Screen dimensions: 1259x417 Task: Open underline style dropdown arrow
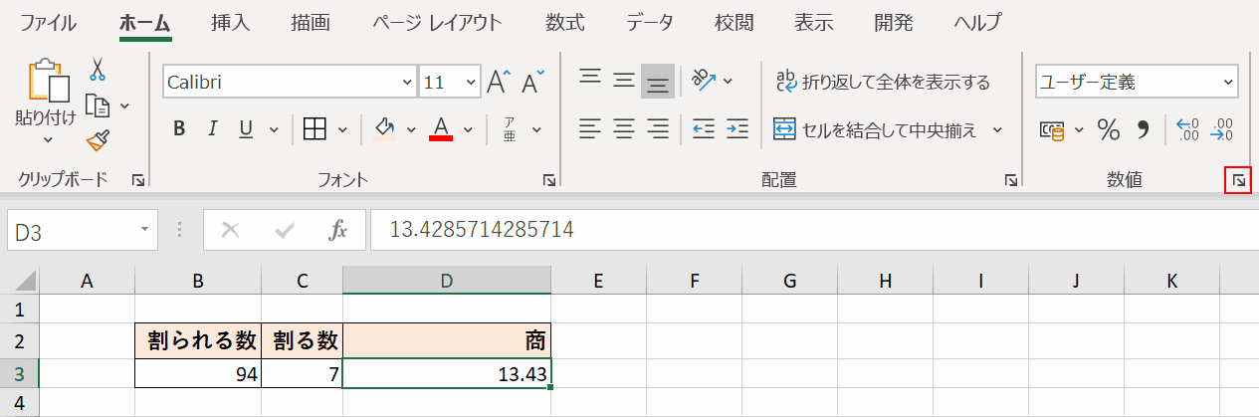coord(272,128)
